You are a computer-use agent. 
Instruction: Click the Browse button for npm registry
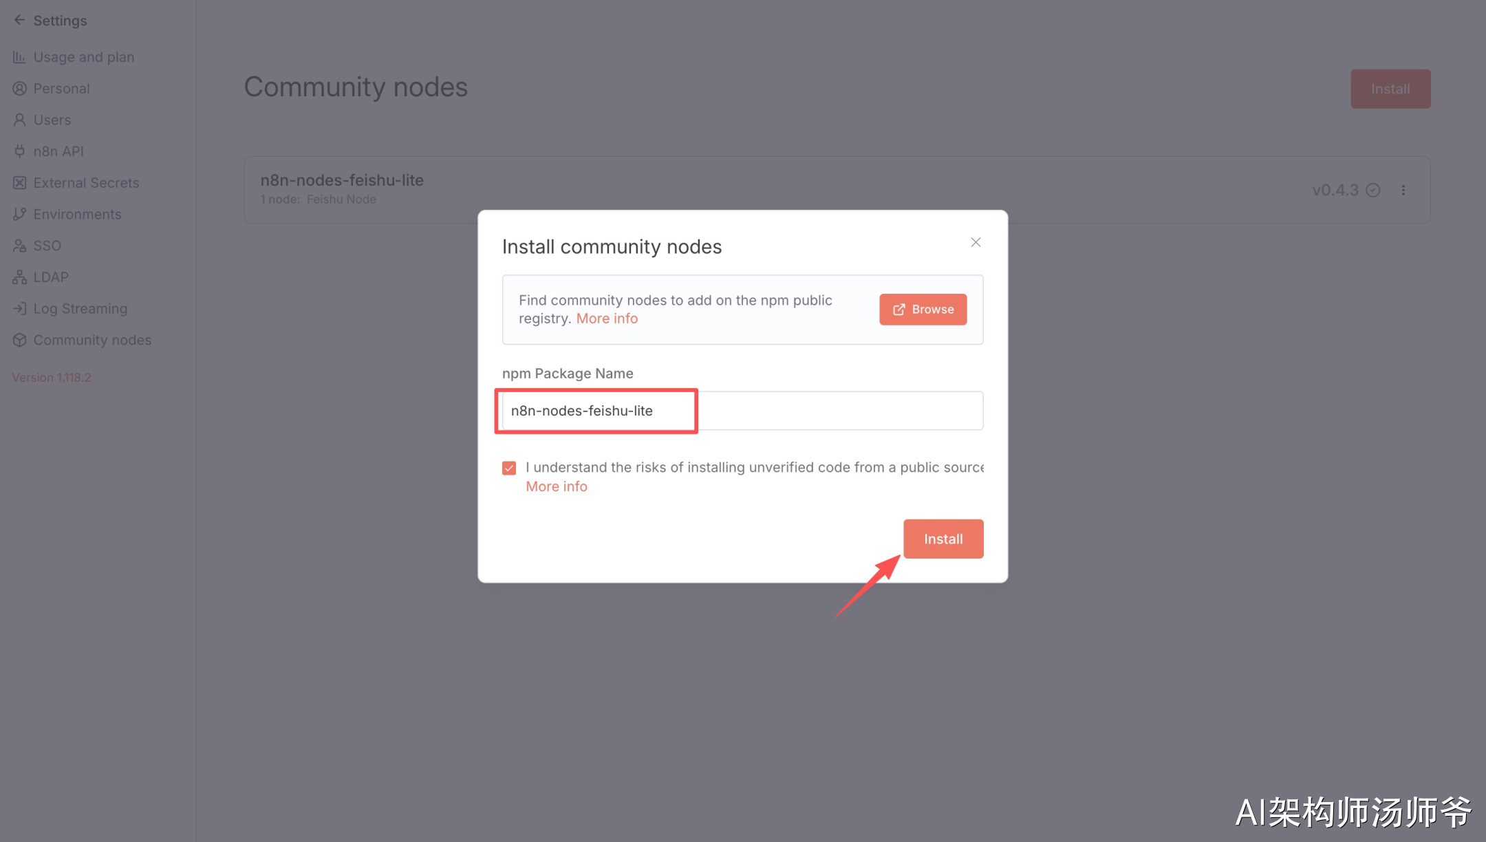(x=923, y=310)
